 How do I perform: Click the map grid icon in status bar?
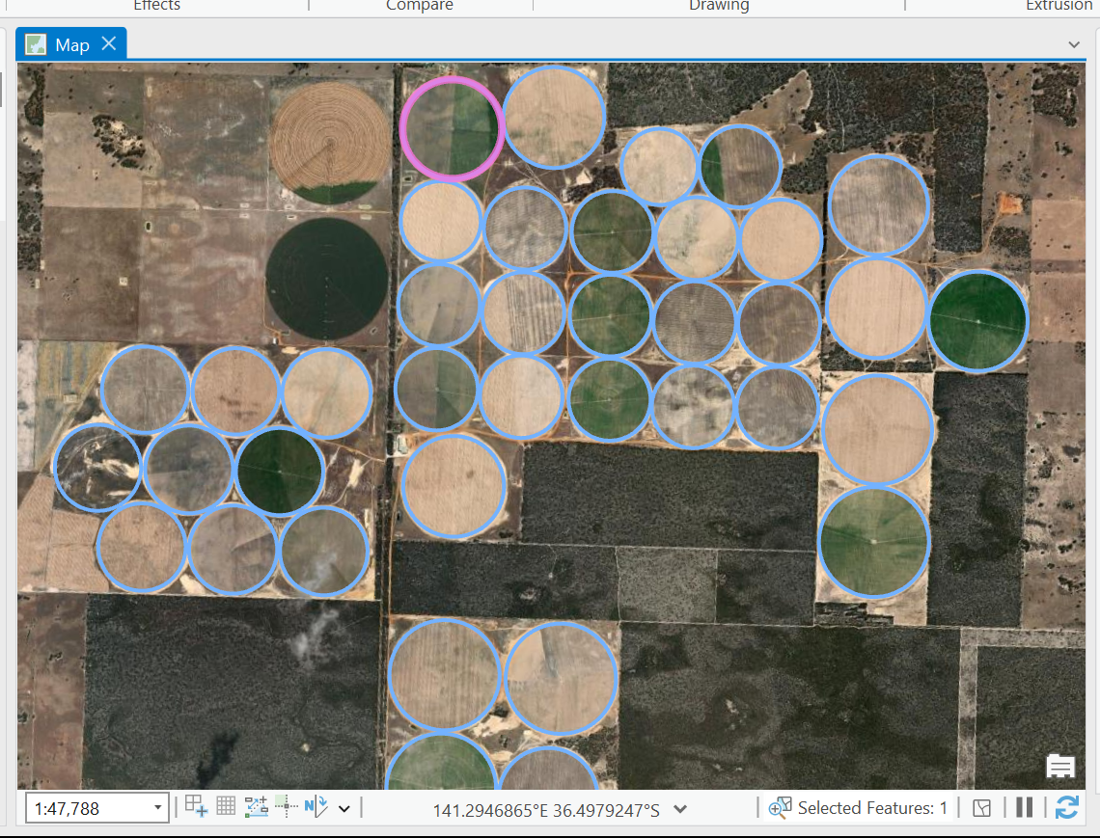pyautogui.click(x=226, y=808)
